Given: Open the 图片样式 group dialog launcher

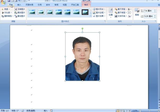Looking at the screenshot, I should [x=105, y=21].
